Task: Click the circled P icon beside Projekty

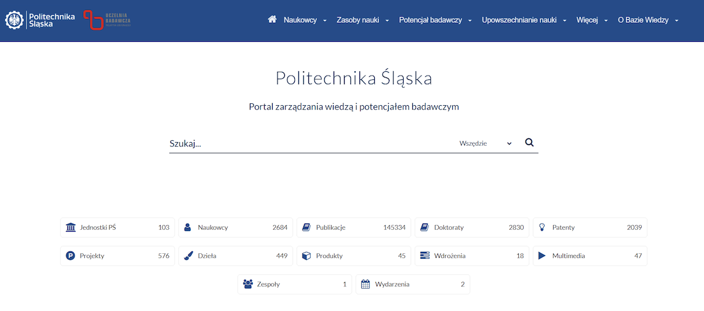Action: (x=70, y=256)
